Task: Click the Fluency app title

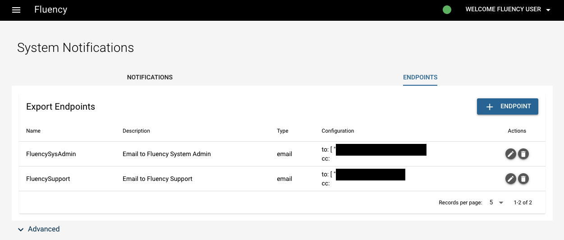Action: pos(50,9)
